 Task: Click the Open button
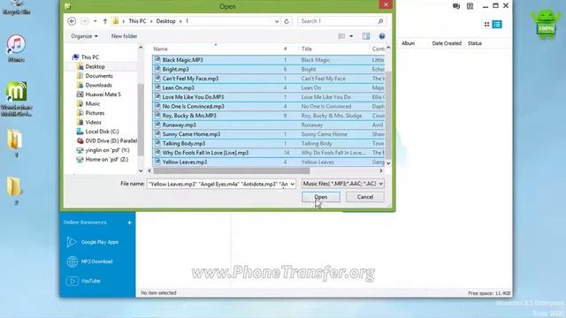[320, 197]
